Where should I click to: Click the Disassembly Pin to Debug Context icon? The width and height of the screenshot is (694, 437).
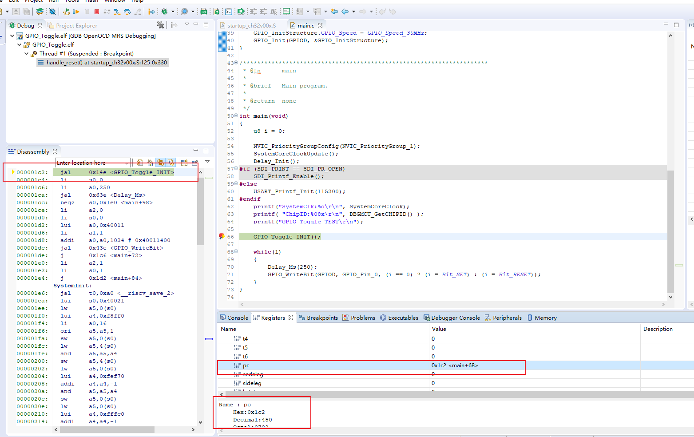195,163
